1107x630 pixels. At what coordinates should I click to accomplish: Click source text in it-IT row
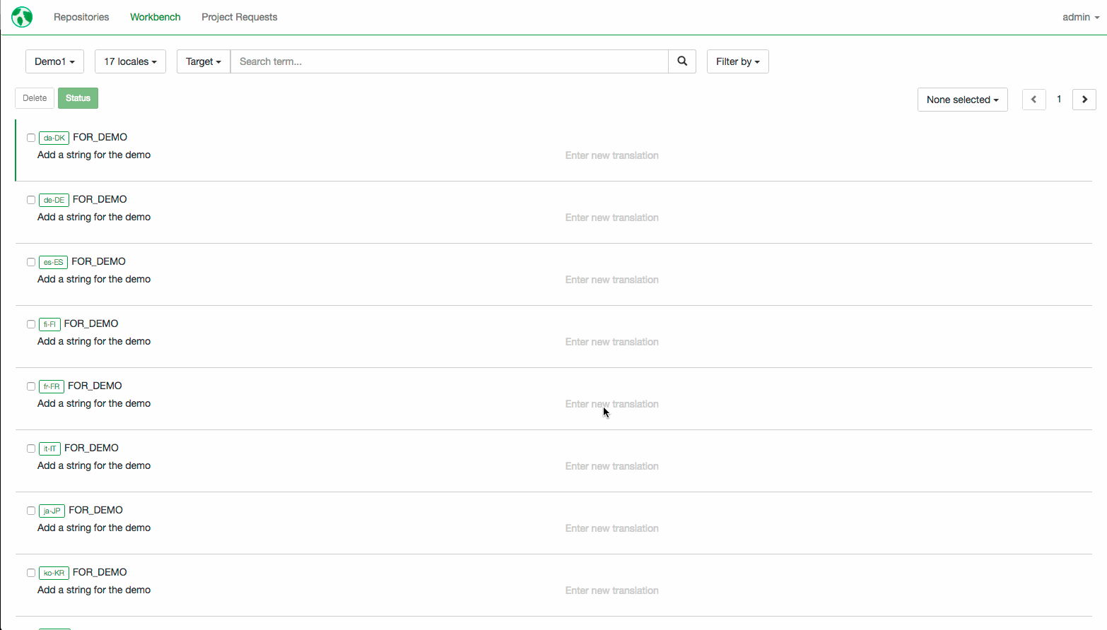click(94, 465)
